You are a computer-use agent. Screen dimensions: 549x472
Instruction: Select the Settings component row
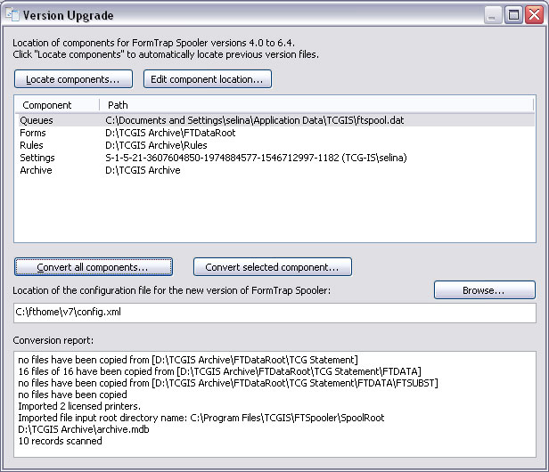(x=37, y=158)
